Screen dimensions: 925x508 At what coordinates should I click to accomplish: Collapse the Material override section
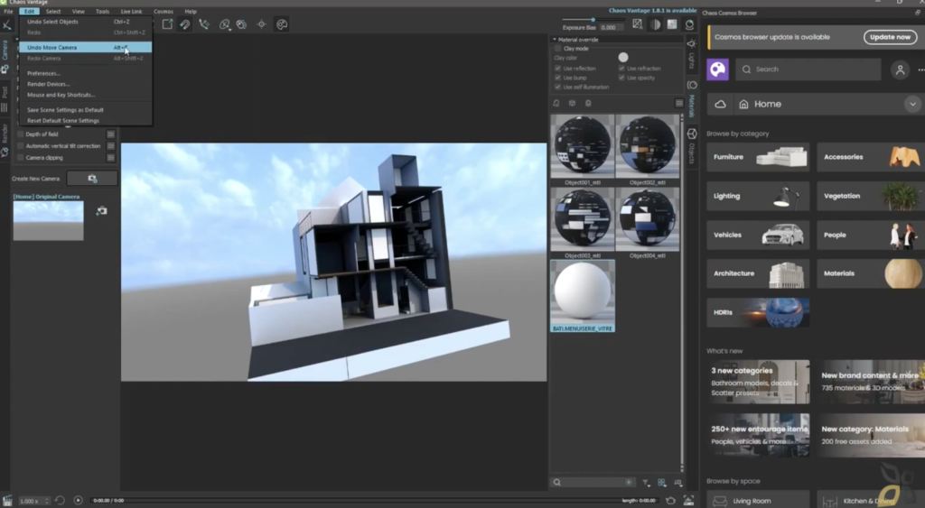click(555, 40)
